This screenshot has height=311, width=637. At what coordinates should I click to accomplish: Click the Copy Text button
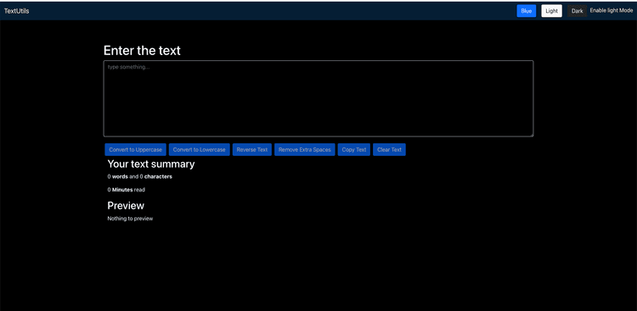click(354, 150)
